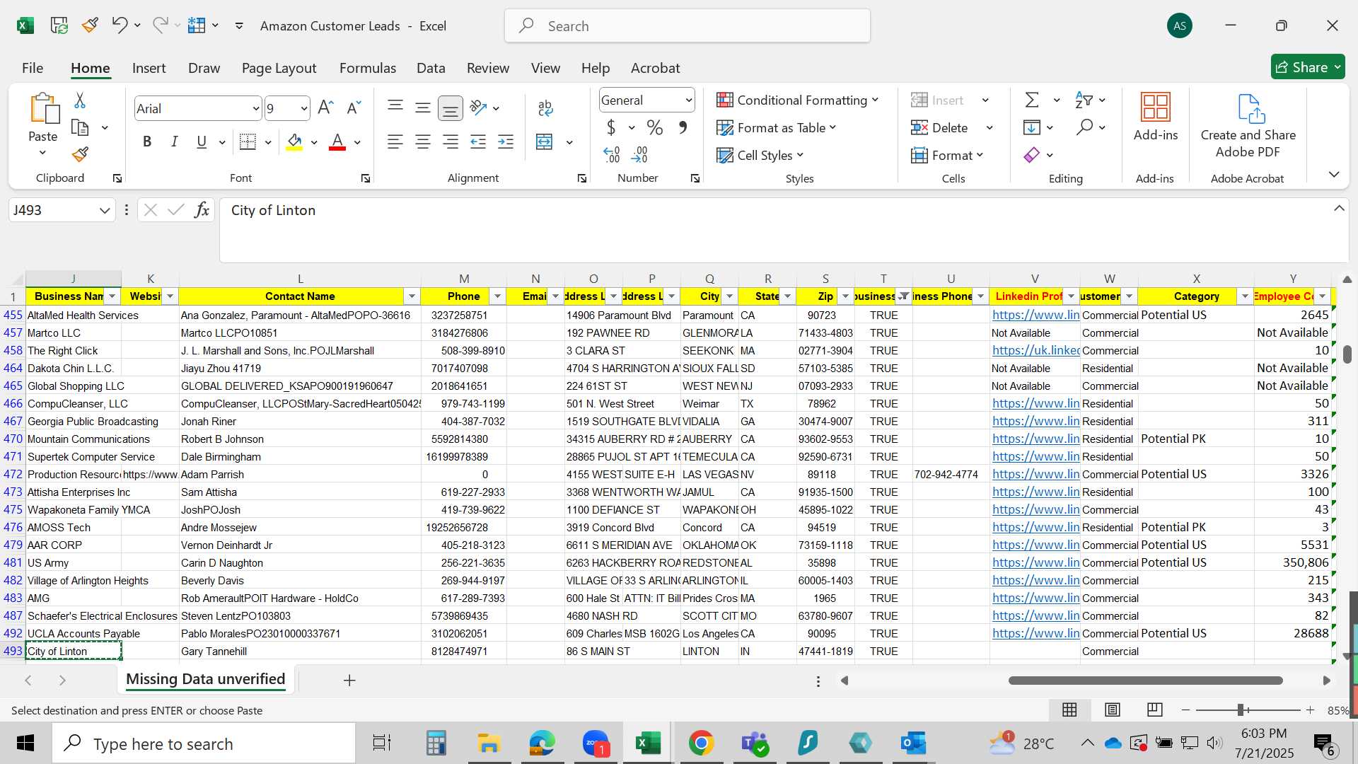Click the AutoSum sigma icon
Viewport: 1358px width, 764px height.
point(1032,100)
